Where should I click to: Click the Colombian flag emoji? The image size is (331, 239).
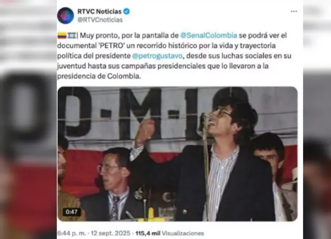(x=62, y=36)
